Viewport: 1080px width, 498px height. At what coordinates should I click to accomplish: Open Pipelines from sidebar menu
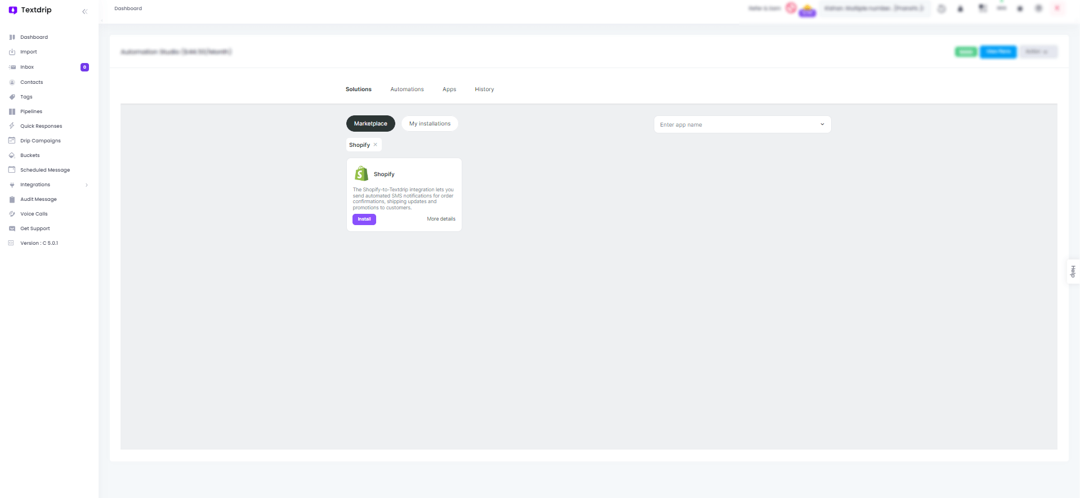[32, 111]
